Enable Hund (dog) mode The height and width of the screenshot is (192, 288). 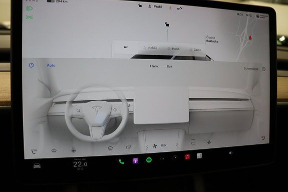[x=173, y=49]
